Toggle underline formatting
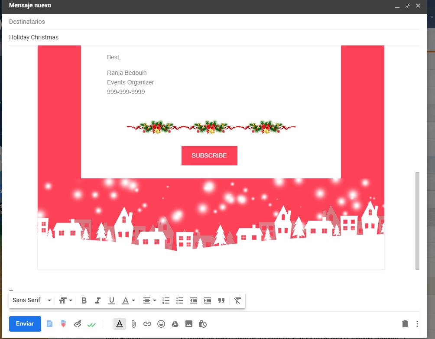This screenshot has width=435, height=339. coord(111,300)
